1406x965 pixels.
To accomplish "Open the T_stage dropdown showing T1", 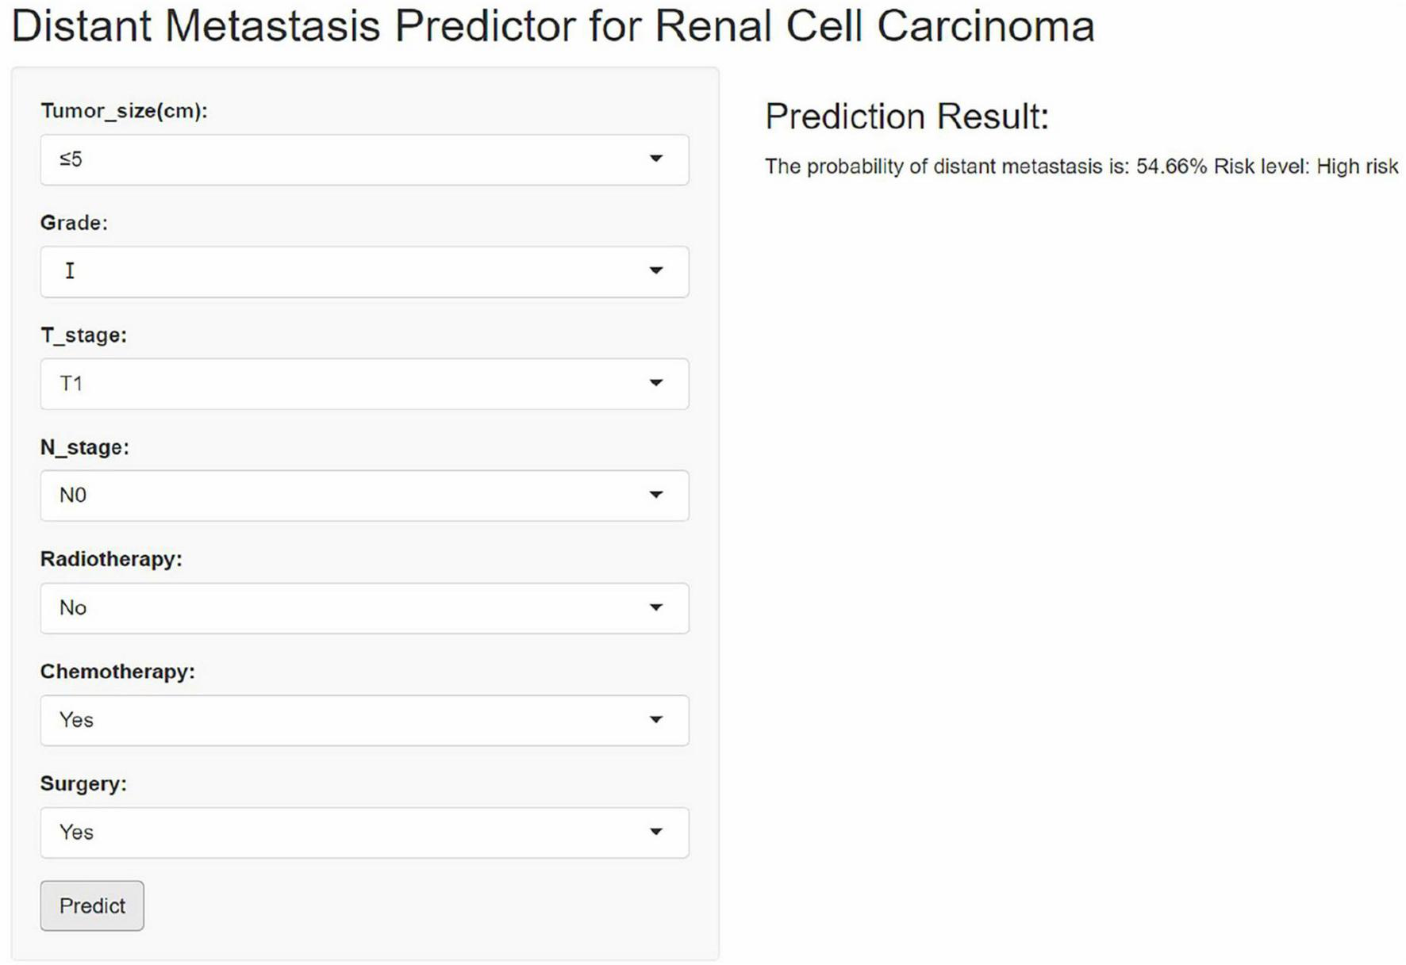I will click(364, 384).
